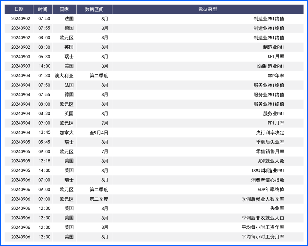Select the 澳大利亚 country cell
308x246 pixels.
64,76
